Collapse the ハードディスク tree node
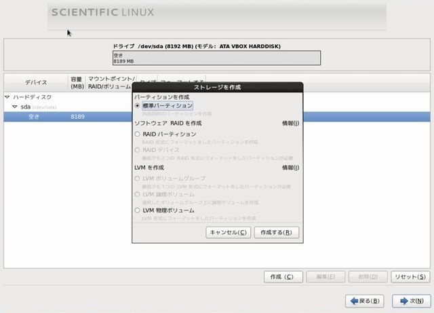The width and height of the screenshot is (434, 313). tap(7, 97)
